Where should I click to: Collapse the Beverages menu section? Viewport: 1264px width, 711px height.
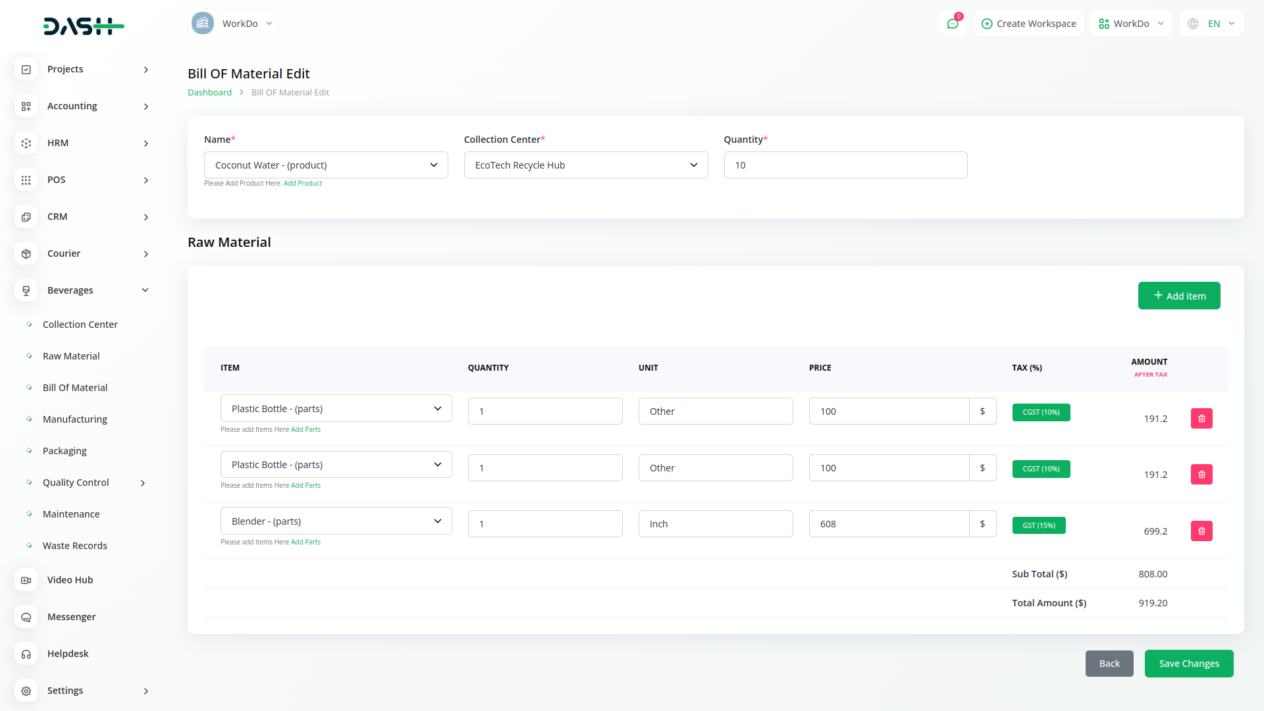coord(145,290)
